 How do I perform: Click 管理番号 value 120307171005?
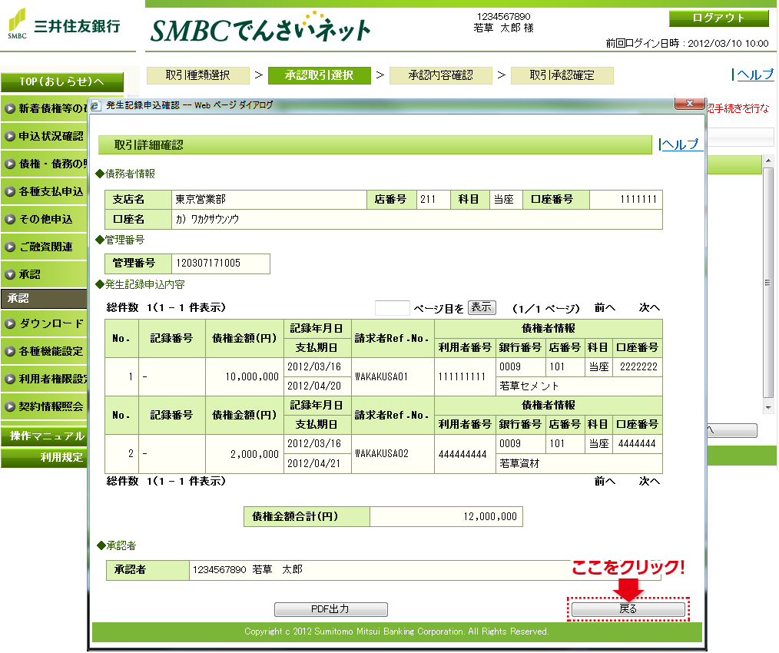(x=208, y=264)
